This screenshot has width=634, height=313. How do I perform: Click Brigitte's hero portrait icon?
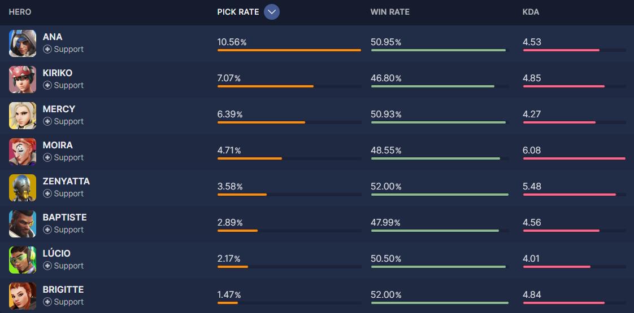point(23,296)
